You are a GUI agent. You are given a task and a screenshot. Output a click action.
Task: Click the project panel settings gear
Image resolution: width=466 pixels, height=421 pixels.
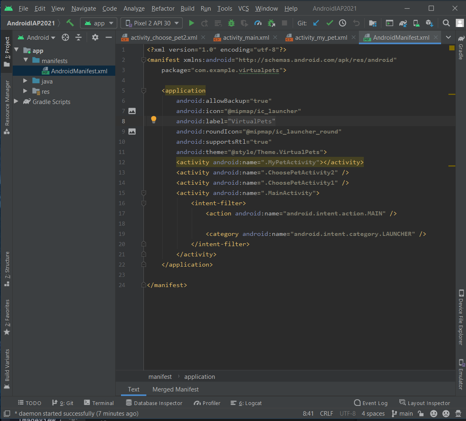(x=95, y=37)
